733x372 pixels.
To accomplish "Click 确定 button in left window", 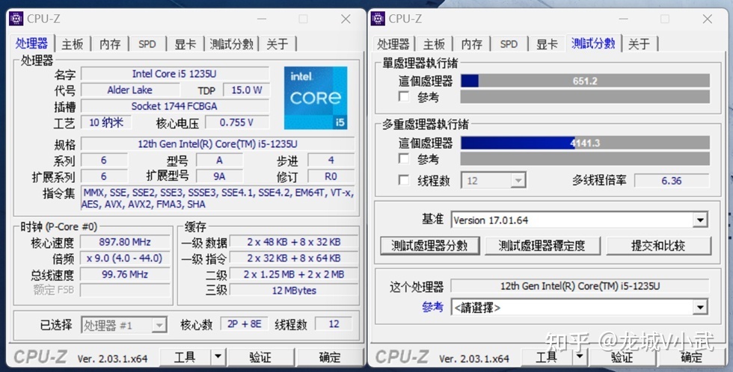I will [330, 358].
